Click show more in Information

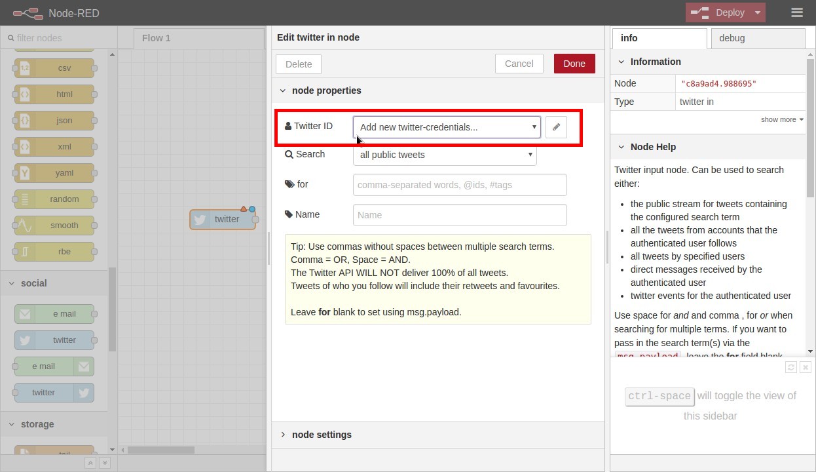pyautogui.click(x=782, y=119)
